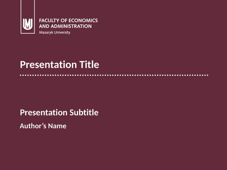This screenshot has height=170, width=227.
Task: Click the word "Masaryk" beneath the faculty name
Action: 46,33
